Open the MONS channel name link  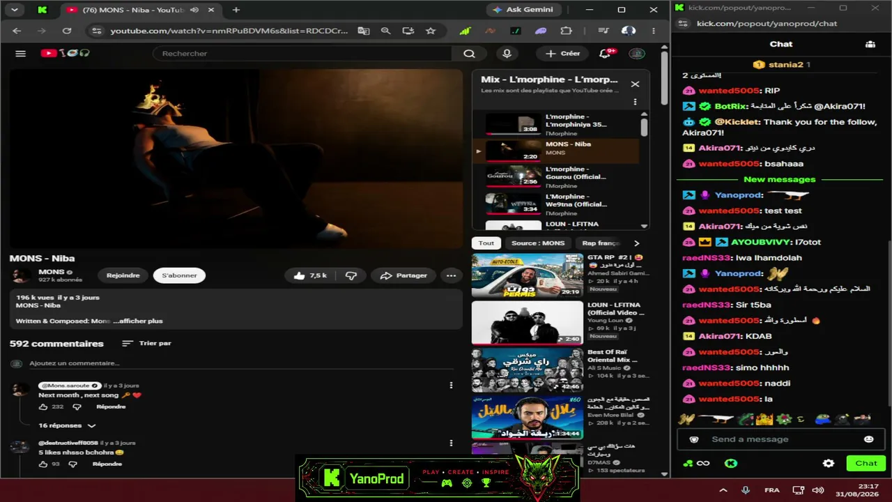tap(52, 272)
